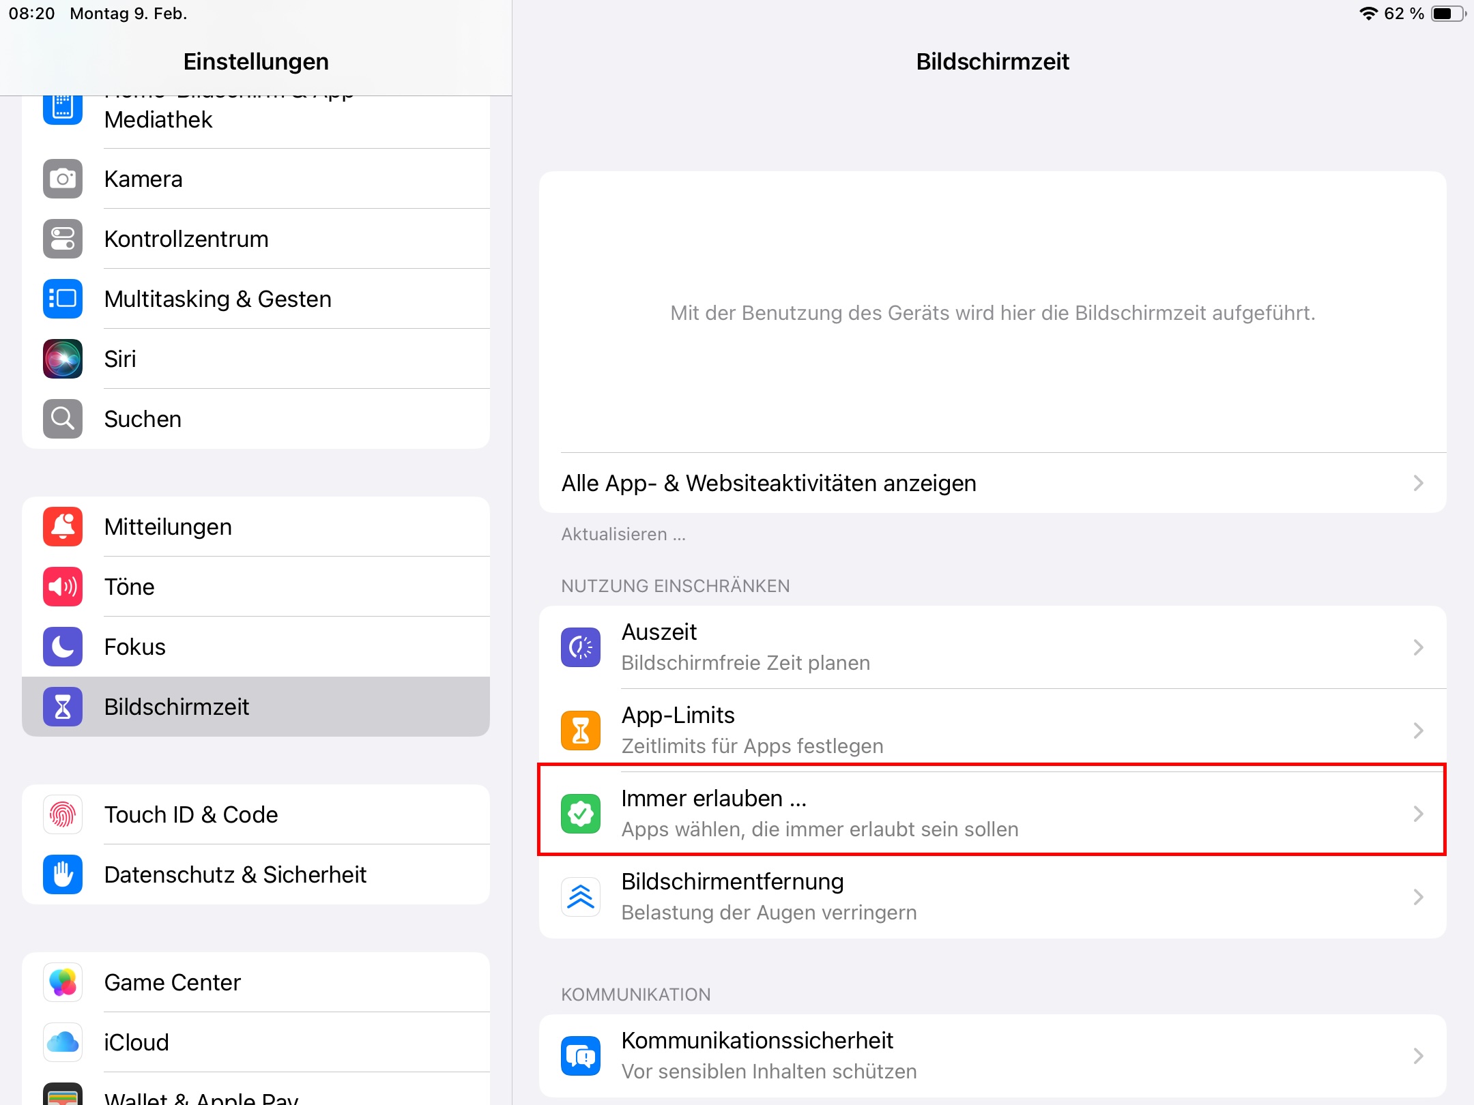Open Auszeit via its chevron
The height and width of the screenshot is (1105, 1474).
pyautogui.click(x=1419, y=647)
